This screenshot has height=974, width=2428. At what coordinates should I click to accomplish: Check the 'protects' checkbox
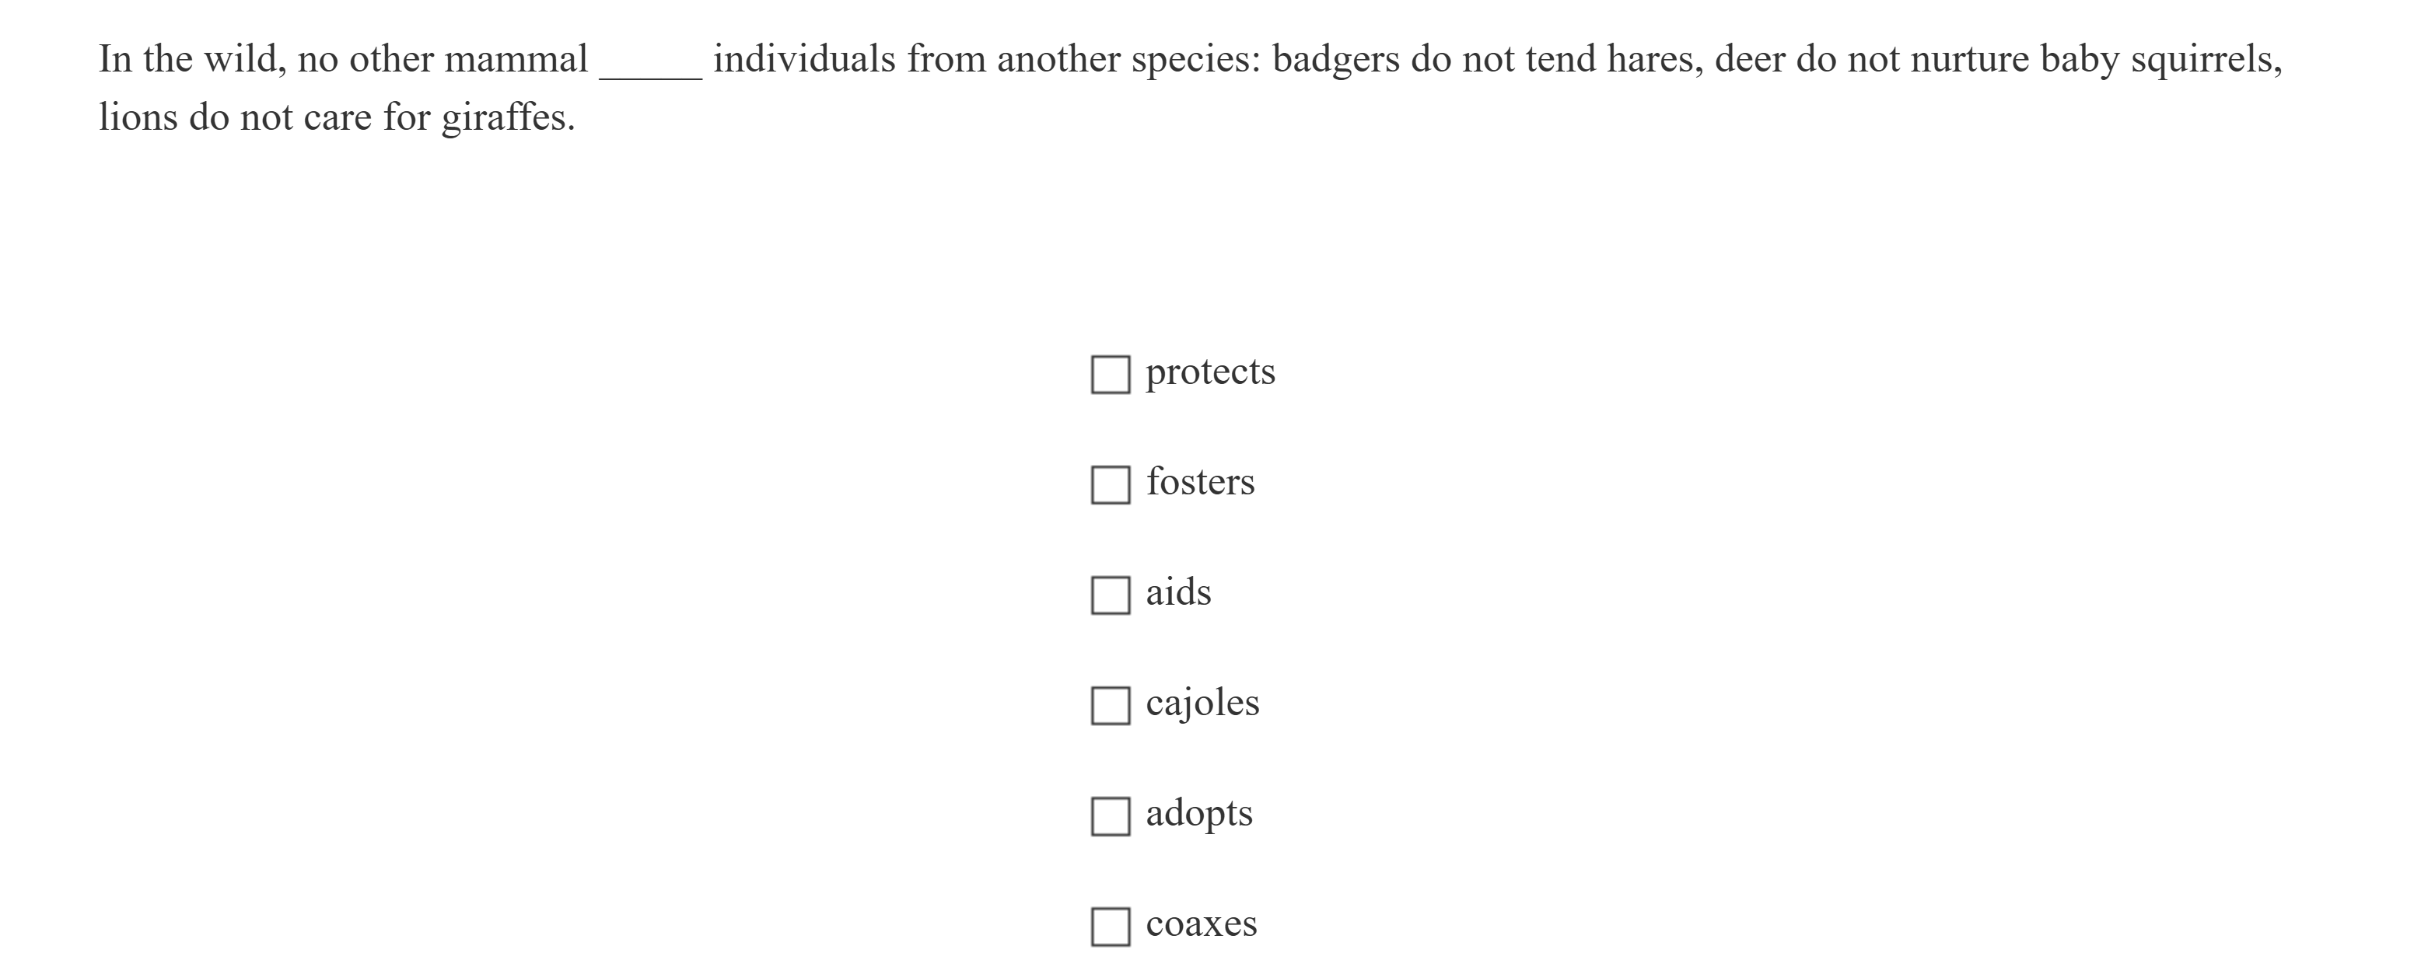tap(1111, 374)
